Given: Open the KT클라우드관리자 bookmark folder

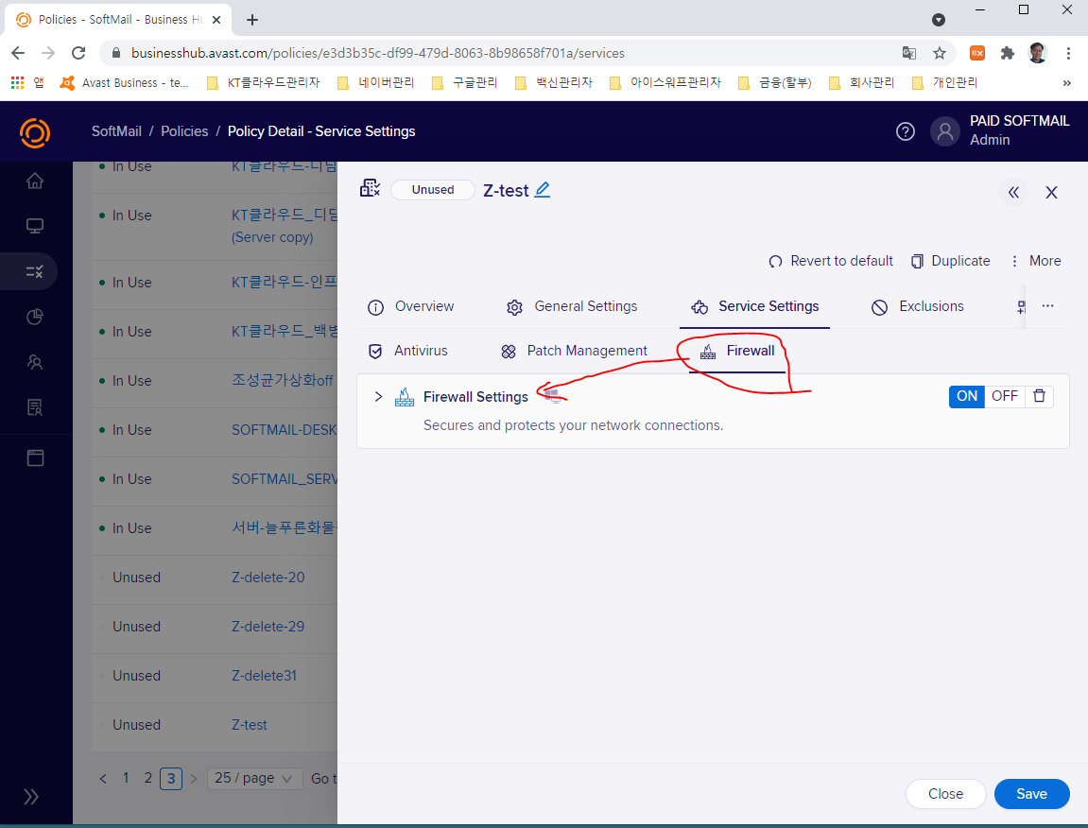Looking at the screenshot, I should point(264,82).
